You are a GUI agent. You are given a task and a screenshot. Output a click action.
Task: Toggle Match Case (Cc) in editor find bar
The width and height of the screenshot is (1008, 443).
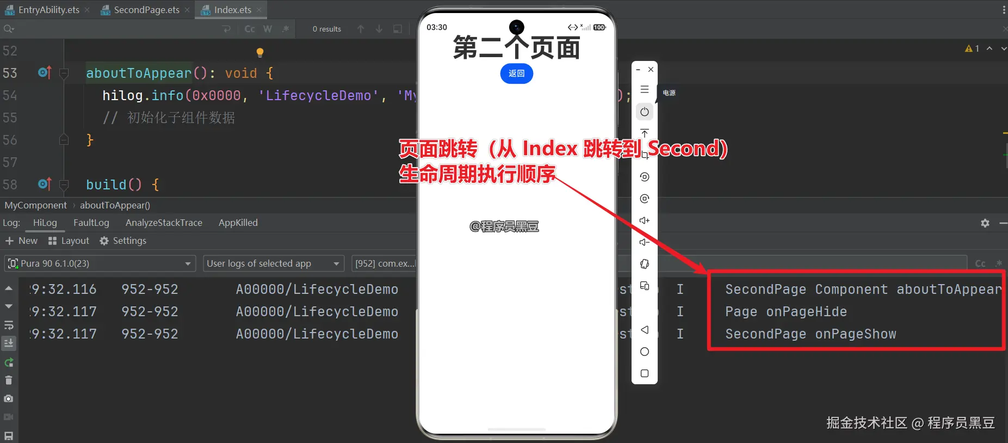point(250,29)
